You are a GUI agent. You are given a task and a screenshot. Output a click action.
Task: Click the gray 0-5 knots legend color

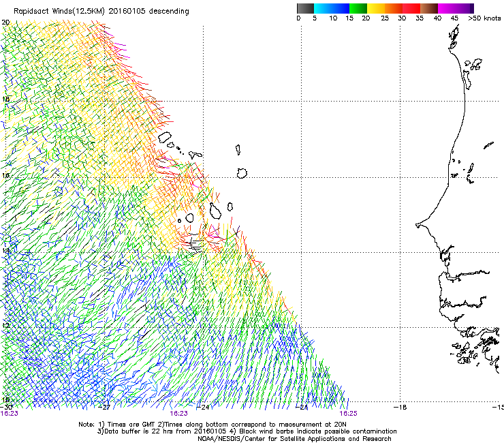[x=305, y=8]
